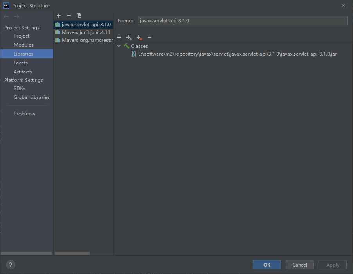Select the javax.servlet-api-3.1.0.jar path entry
The width and height of the screenshot is (353, 274).
coord(237,54)
